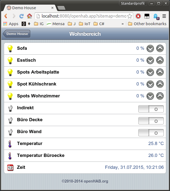Open the Mensa bookmark

pyautogui.click(x=55, y=24)
